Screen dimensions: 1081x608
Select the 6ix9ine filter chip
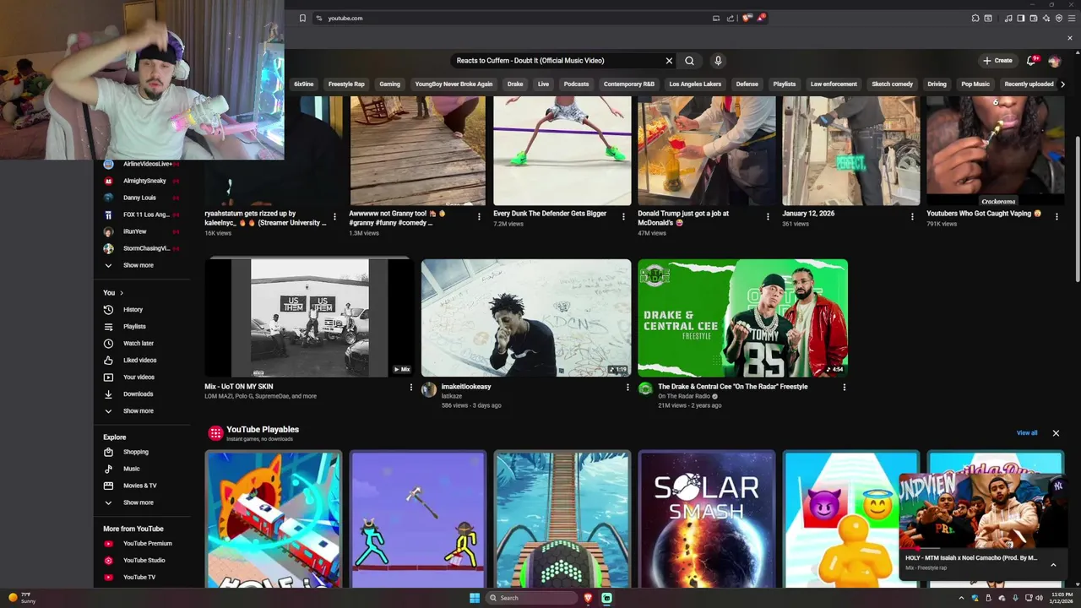coord(303,84)
